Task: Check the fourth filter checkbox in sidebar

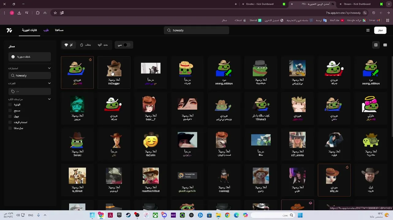Action: tap(10, 122)
